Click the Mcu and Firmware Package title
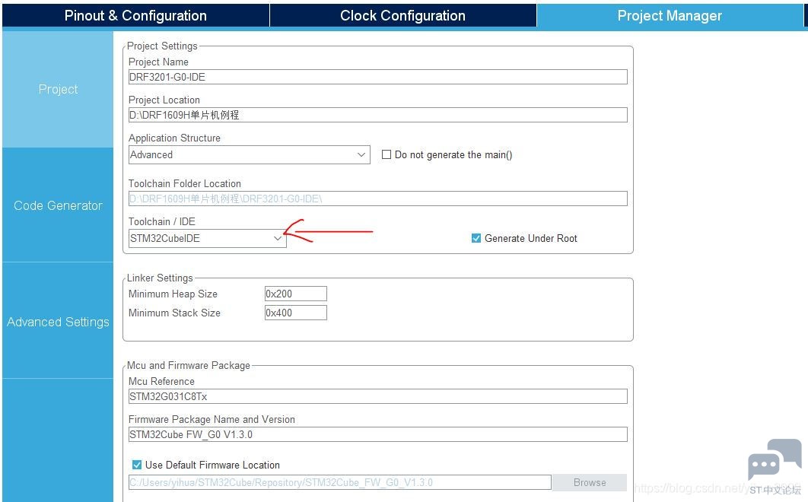 coord(189,365)
